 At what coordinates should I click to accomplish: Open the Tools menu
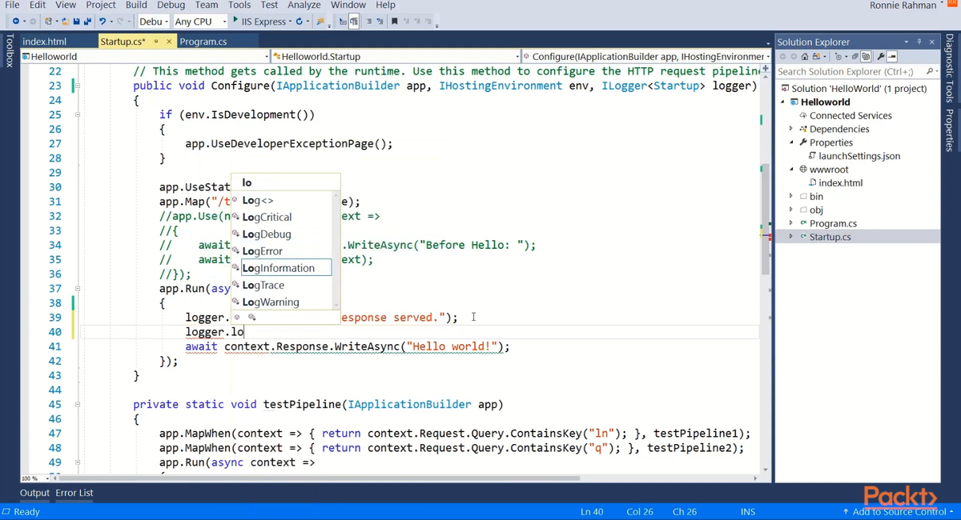239,5
